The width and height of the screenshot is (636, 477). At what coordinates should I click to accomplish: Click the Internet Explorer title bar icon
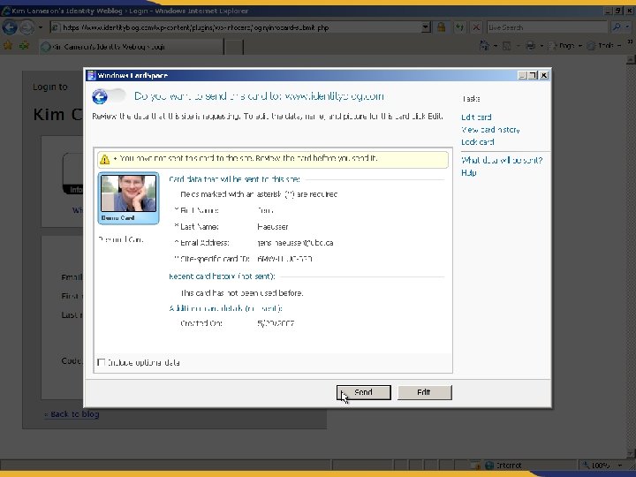(x=5, y=11)
